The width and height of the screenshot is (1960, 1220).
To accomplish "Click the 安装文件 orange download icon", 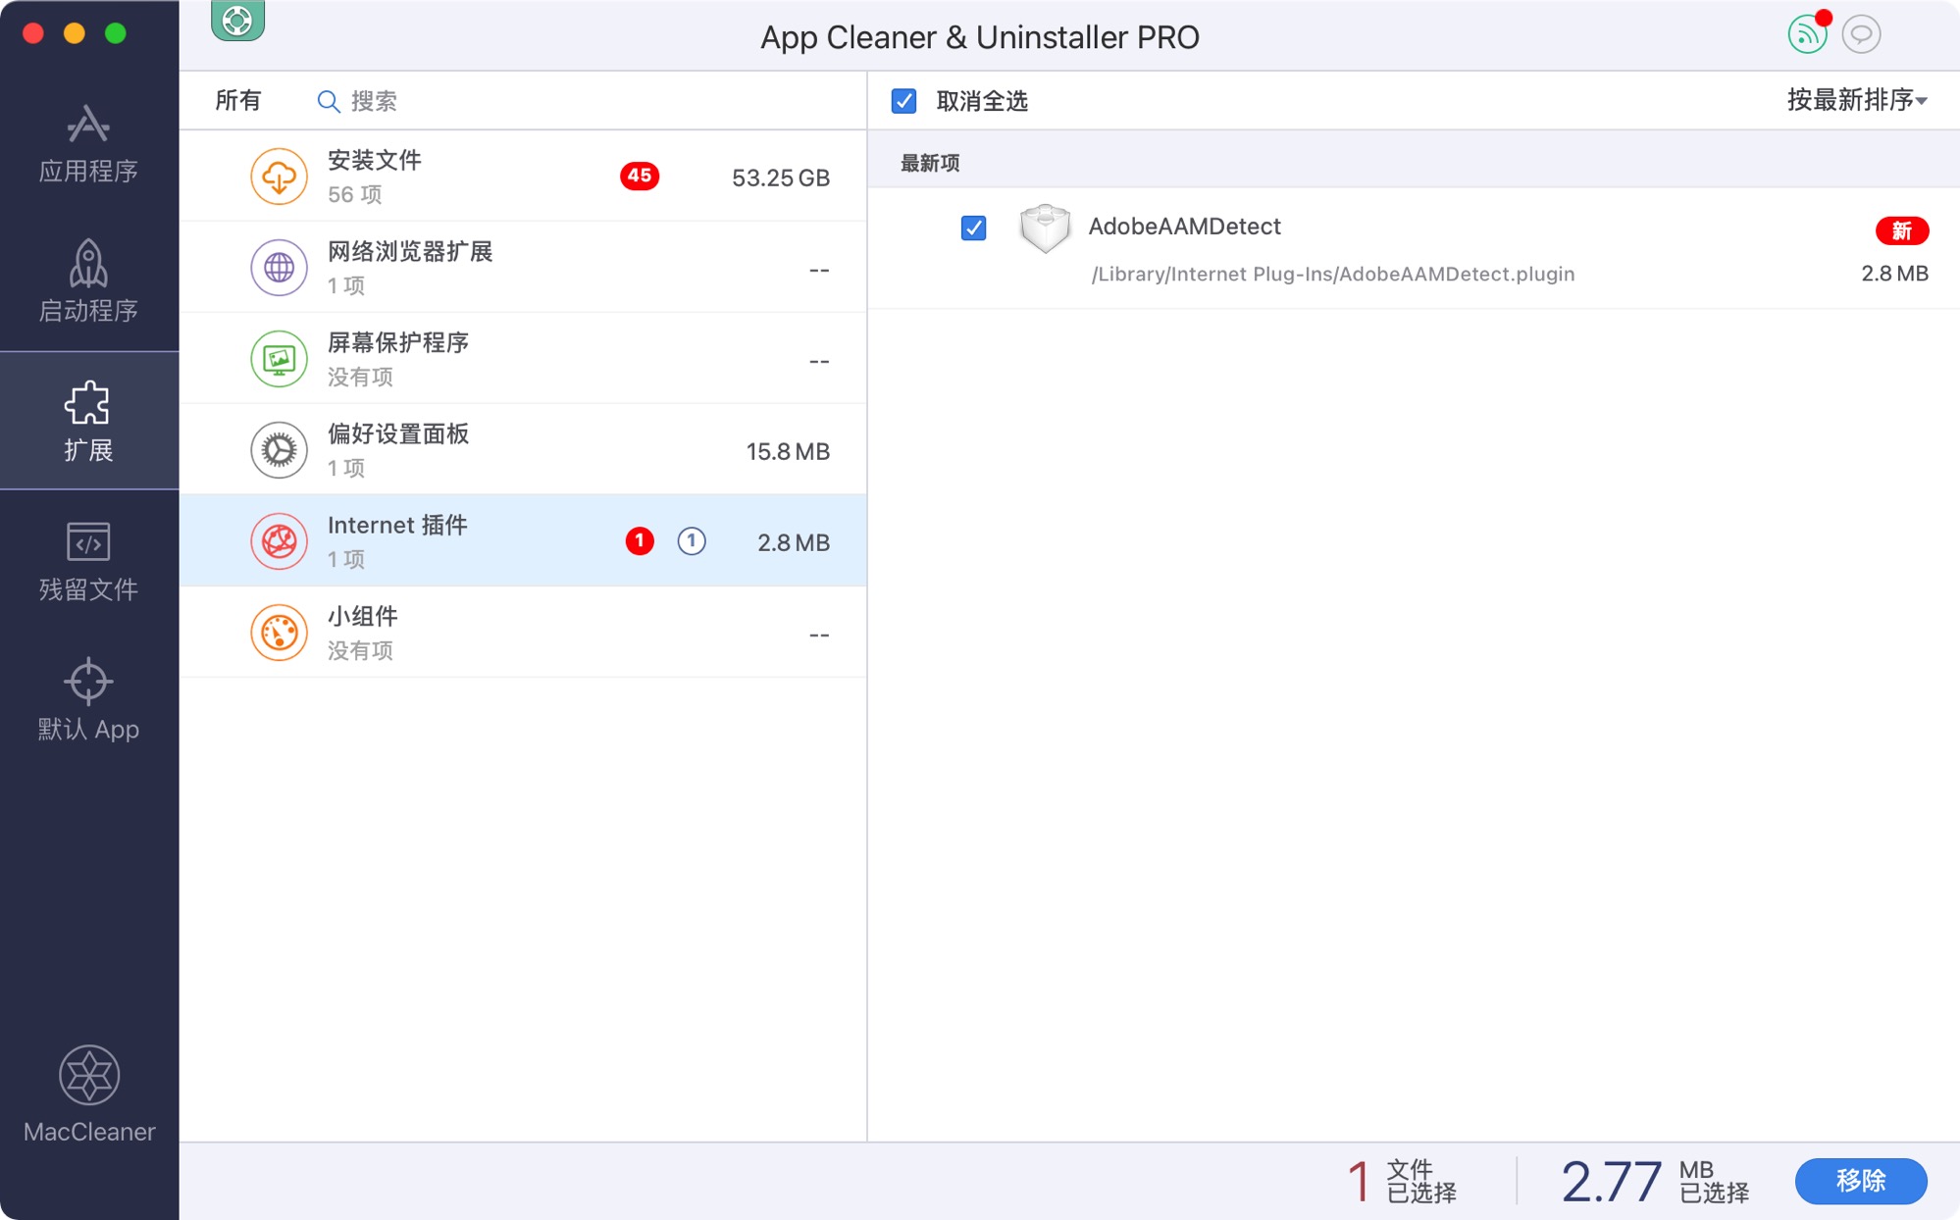I will click(x=279, y=177).
